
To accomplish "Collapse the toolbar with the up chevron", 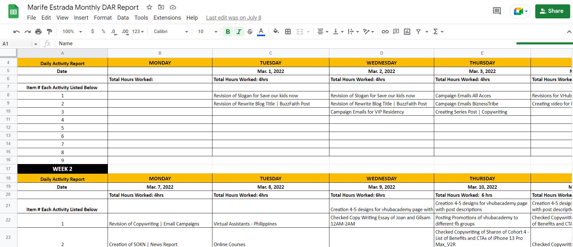I will (569, 31).
